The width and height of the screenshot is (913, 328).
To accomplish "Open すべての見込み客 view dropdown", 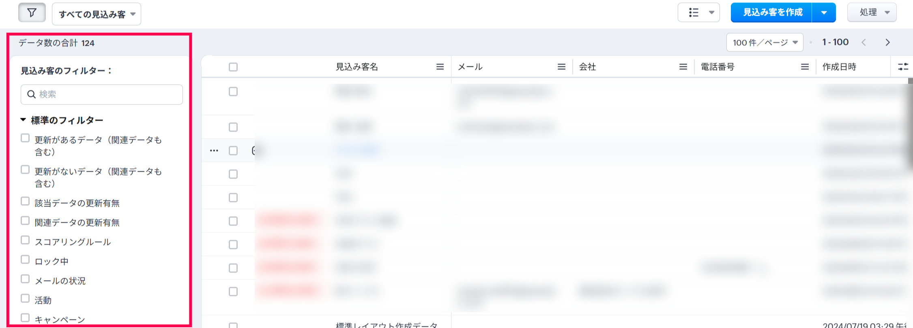I will [x=97, y=14].
